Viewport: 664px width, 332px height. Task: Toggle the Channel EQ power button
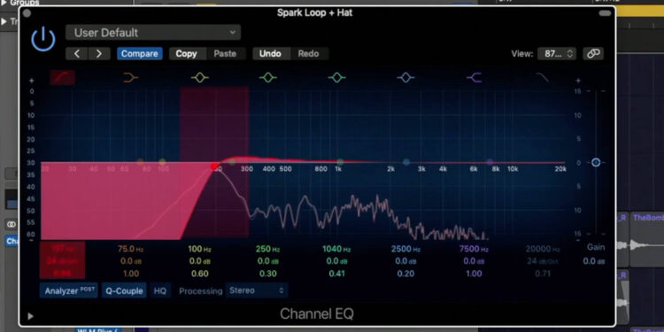coord(43,39)
